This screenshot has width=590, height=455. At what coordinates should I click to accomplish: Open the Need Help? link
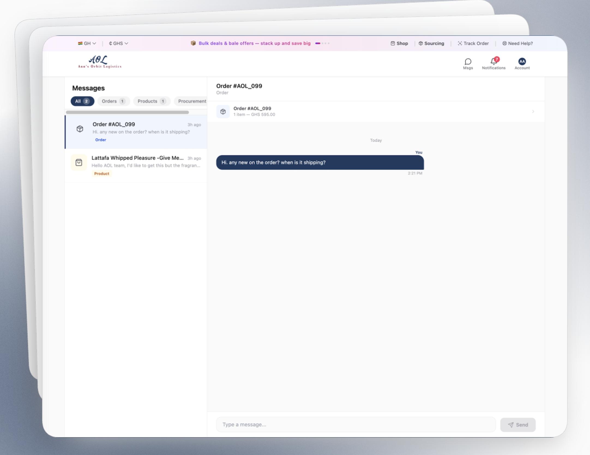pos(517,43)
